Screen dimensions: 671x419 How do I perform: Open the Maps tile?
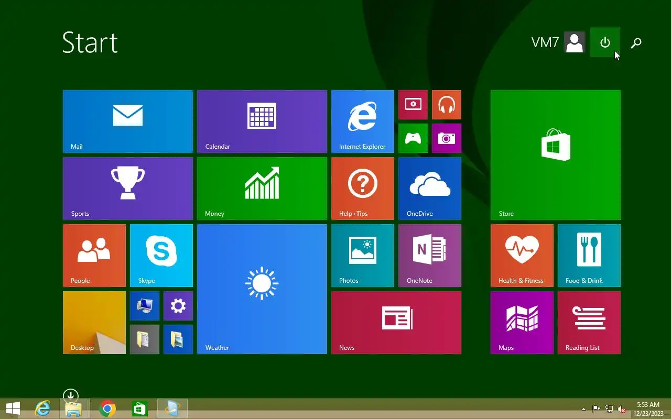click(522, 323)
